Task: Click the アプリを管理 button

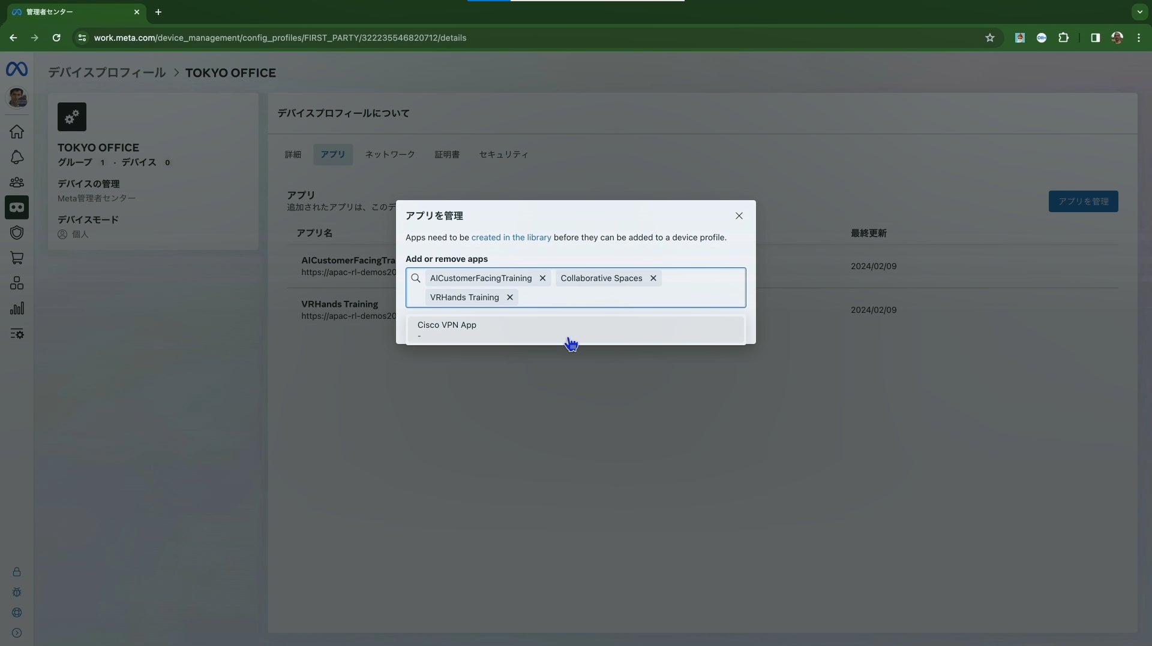Action: tap(1084, 201)
